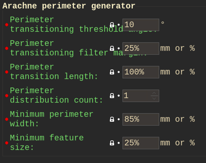The image size is (206, 163).
Task: Click the Minimum perimeter width label
Action: click(51, 119)
